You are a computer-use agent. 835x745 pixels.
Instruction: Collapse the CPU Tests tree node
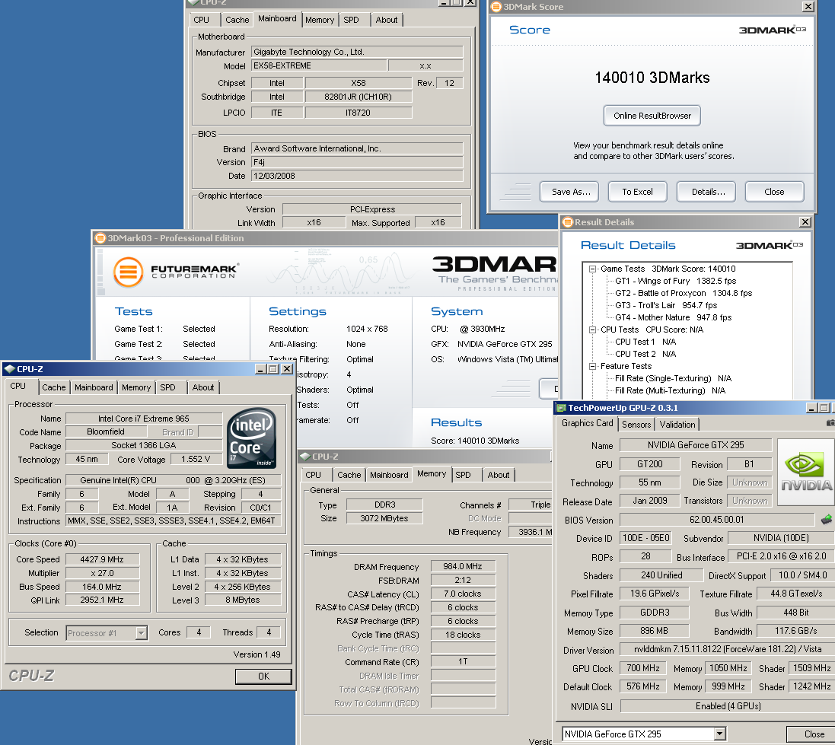592,330
